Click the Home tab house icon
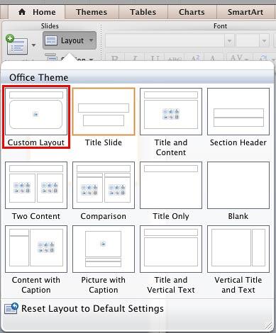This screenshot has width=276, height=333. pyautogui.click(x=22, y=12)
